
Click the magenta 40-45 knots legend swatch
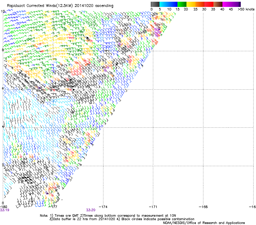coord(227,4)
